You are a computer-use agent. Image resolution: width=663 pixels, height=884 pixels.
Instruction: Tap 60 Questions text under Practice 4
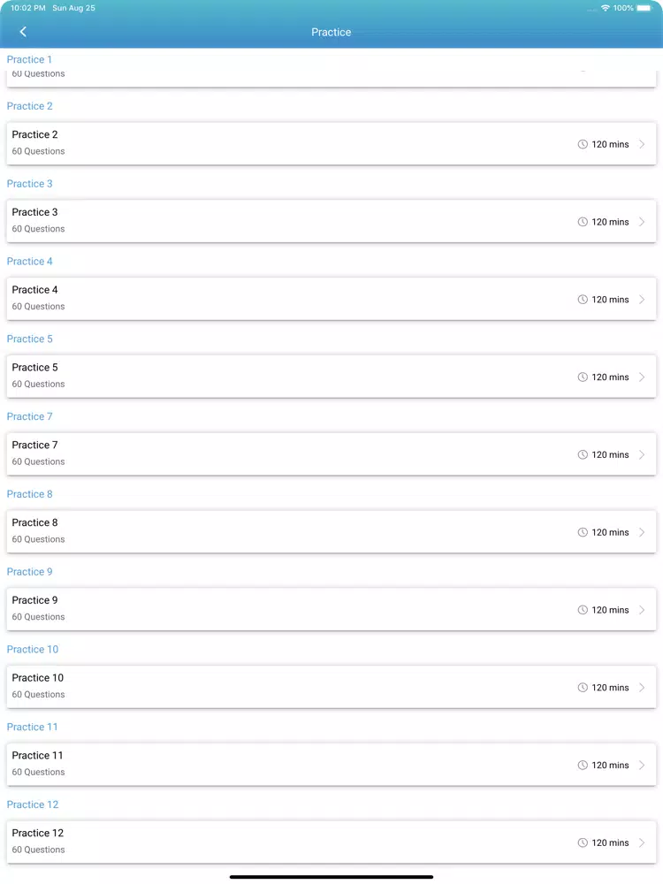[38, 307]
